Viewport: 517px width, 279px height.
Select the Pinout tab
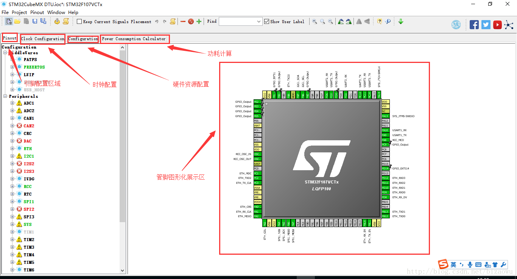click(9, 38)
